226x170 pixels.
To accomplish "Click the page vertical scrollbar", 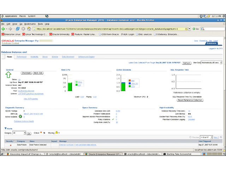I will [225, 92].
